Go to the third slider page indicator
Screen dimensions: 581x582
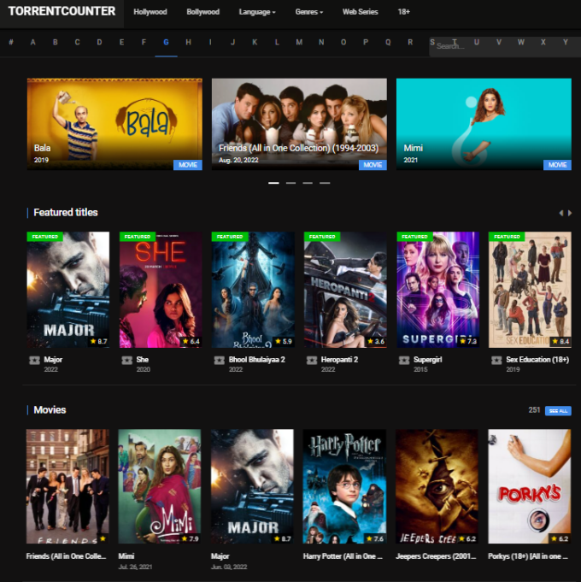click(x=308, y=183)
